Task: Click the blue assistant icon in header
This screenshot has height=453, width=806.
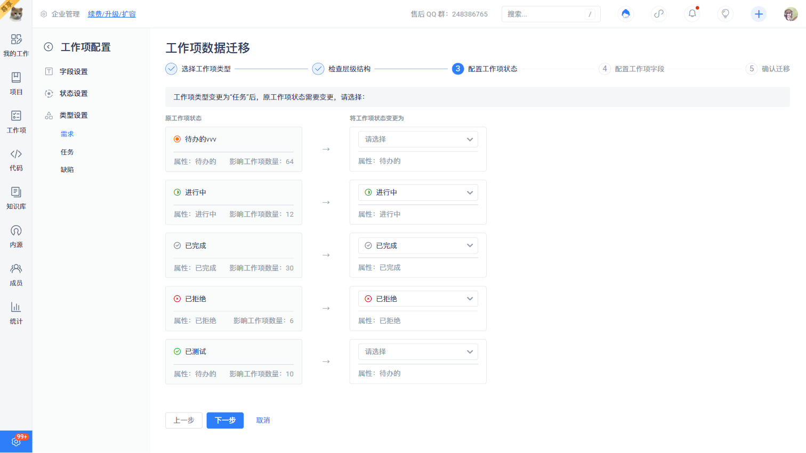Action: point(626,14)
